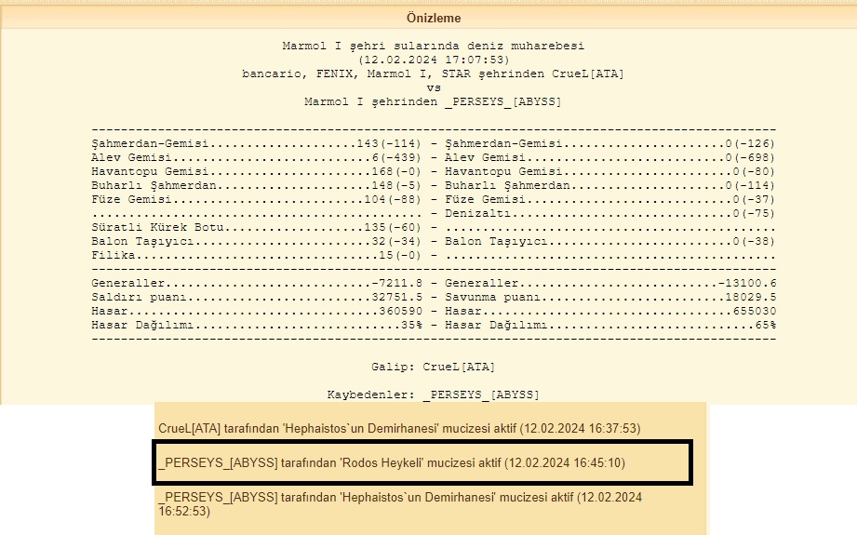Click the Hasar value 360590
Screen dimensions: 857x535
(401, 311)
